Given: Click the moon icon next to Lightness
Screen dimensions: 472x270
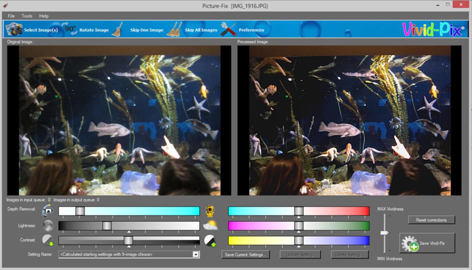Looking at the screenshot, I should [x=48, y=226].
